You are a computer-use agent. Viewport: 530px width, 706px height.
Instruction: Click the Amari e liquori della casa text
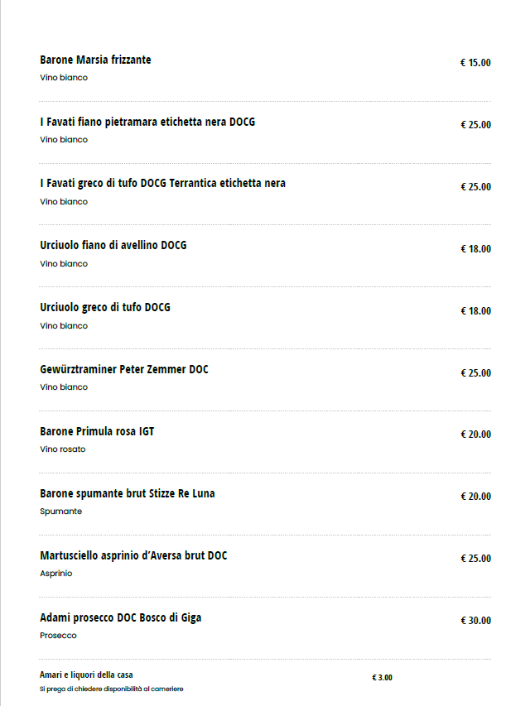86,675
